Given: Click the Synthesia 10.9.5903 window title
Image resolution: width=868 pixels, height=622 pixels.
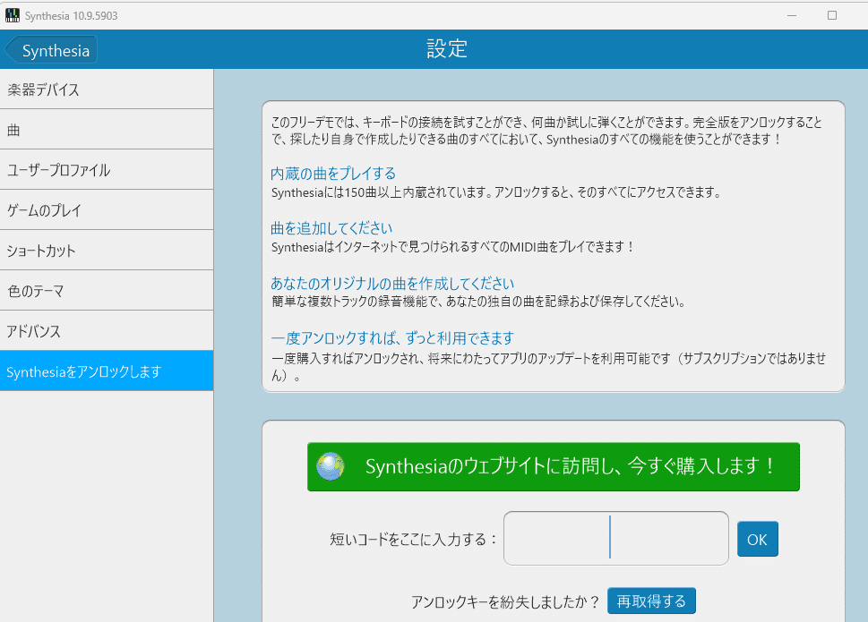Looking at the screenshot, I should click(x=72, y=16).
